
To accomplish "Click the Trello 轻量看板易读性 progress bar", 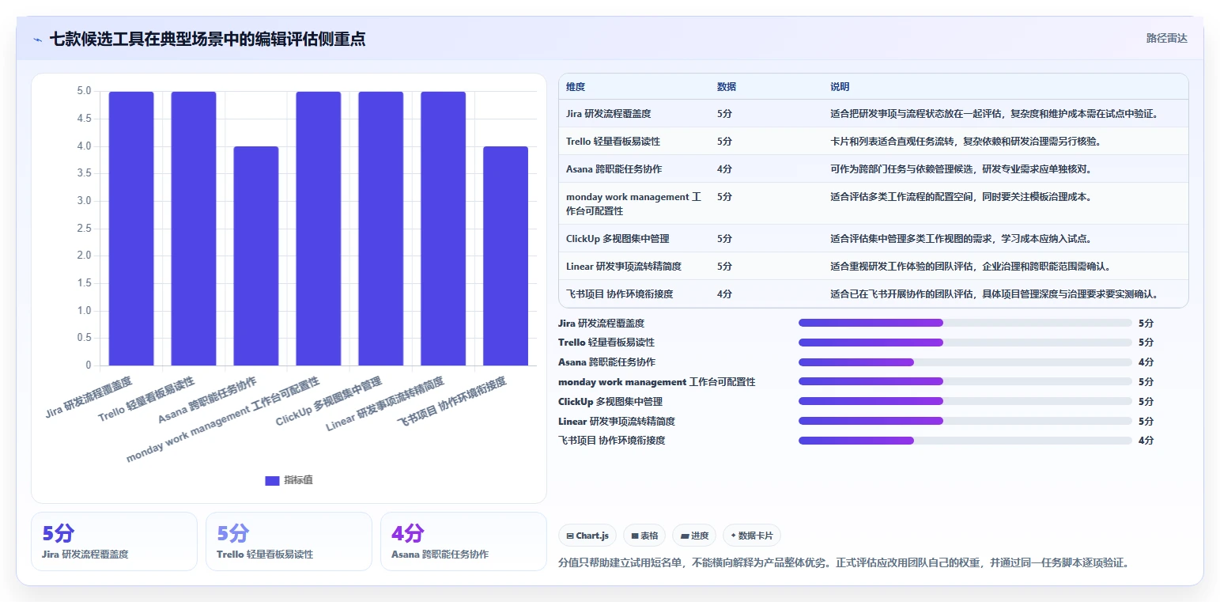I will pos(965,343).
